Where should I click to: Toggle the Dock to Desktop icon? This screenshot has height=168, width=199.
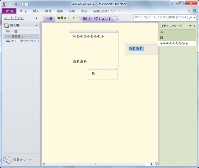pos(21,5)
